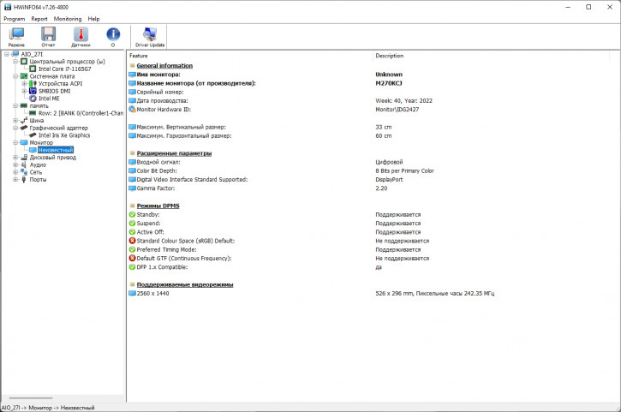Click the Поддерживаемые видеорежимы section heading
The height and width of the screenshot is (412, 621).
[x=184, y=284]
